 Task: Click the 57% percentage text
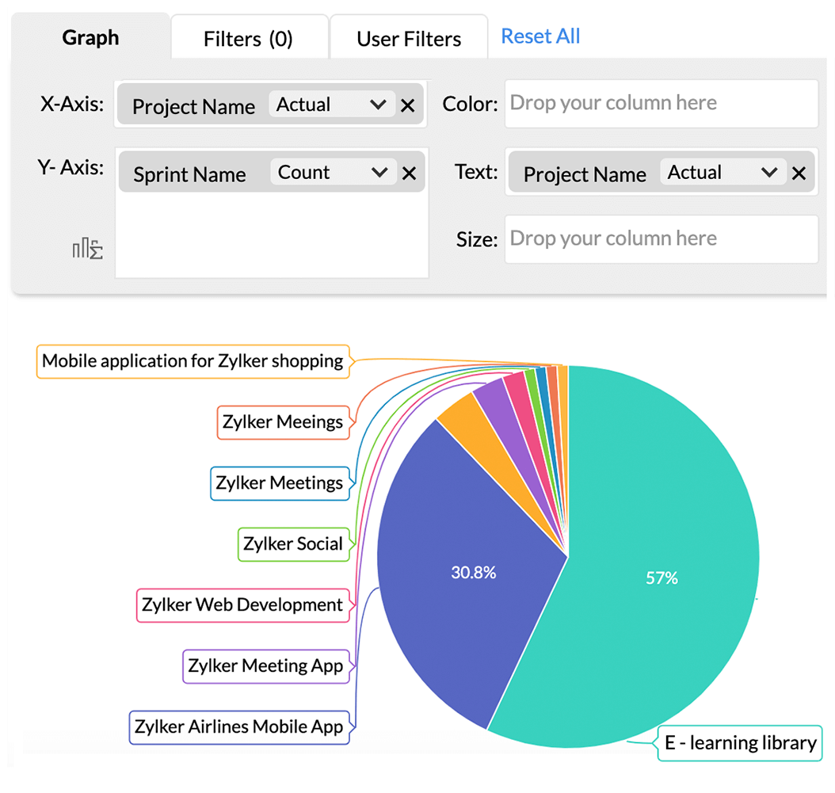662,578
